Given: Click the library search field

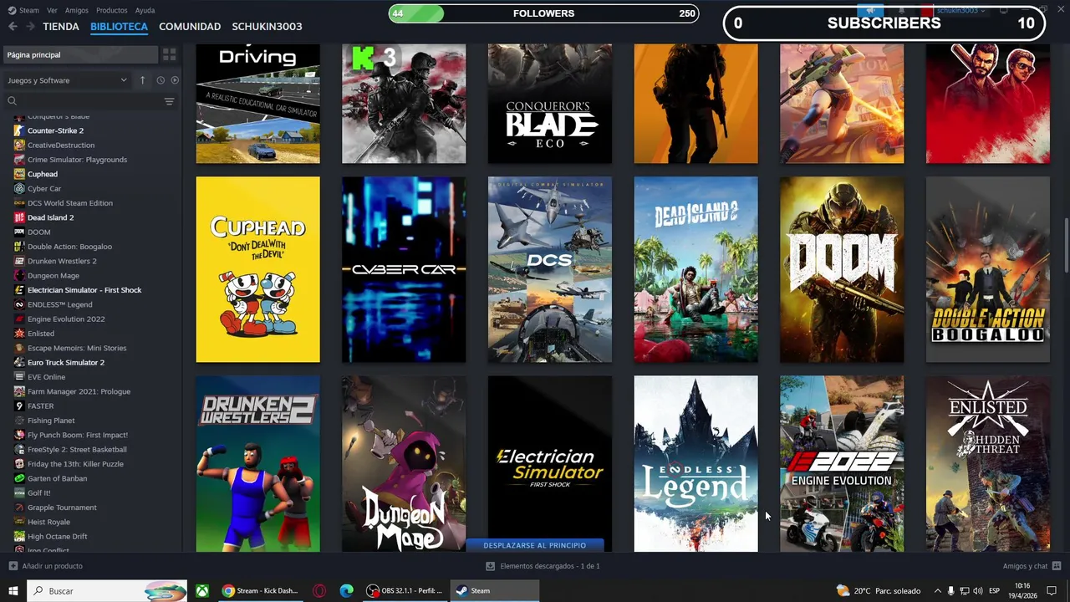Looking at the screenshot, I should [x=84, y=101].
